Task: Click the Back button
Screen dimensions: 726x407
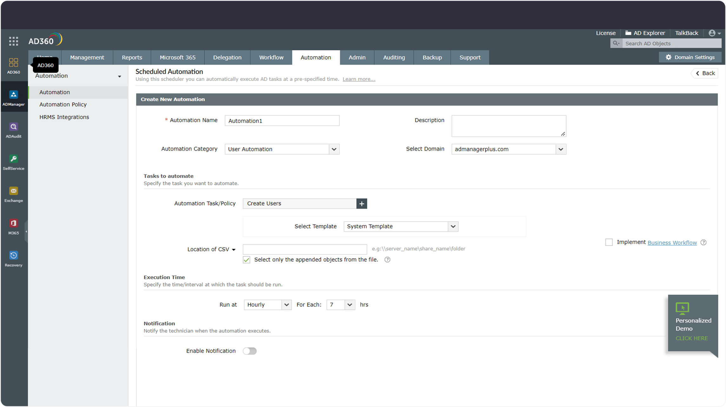Action: click(x=705, y=73)
